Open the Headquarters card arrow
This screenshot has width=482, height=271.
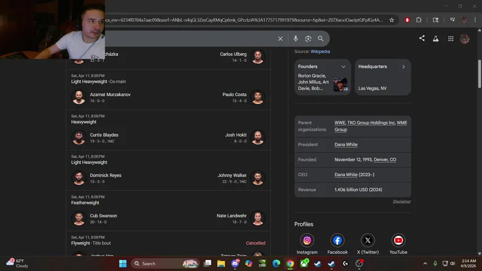tap(403, 67)
